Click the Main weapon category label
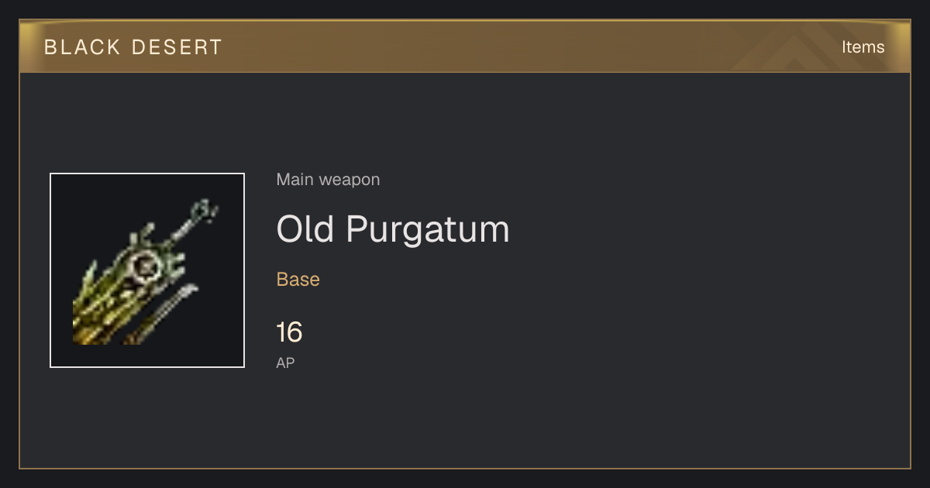 pyautogui.click(x=328, y=180)
